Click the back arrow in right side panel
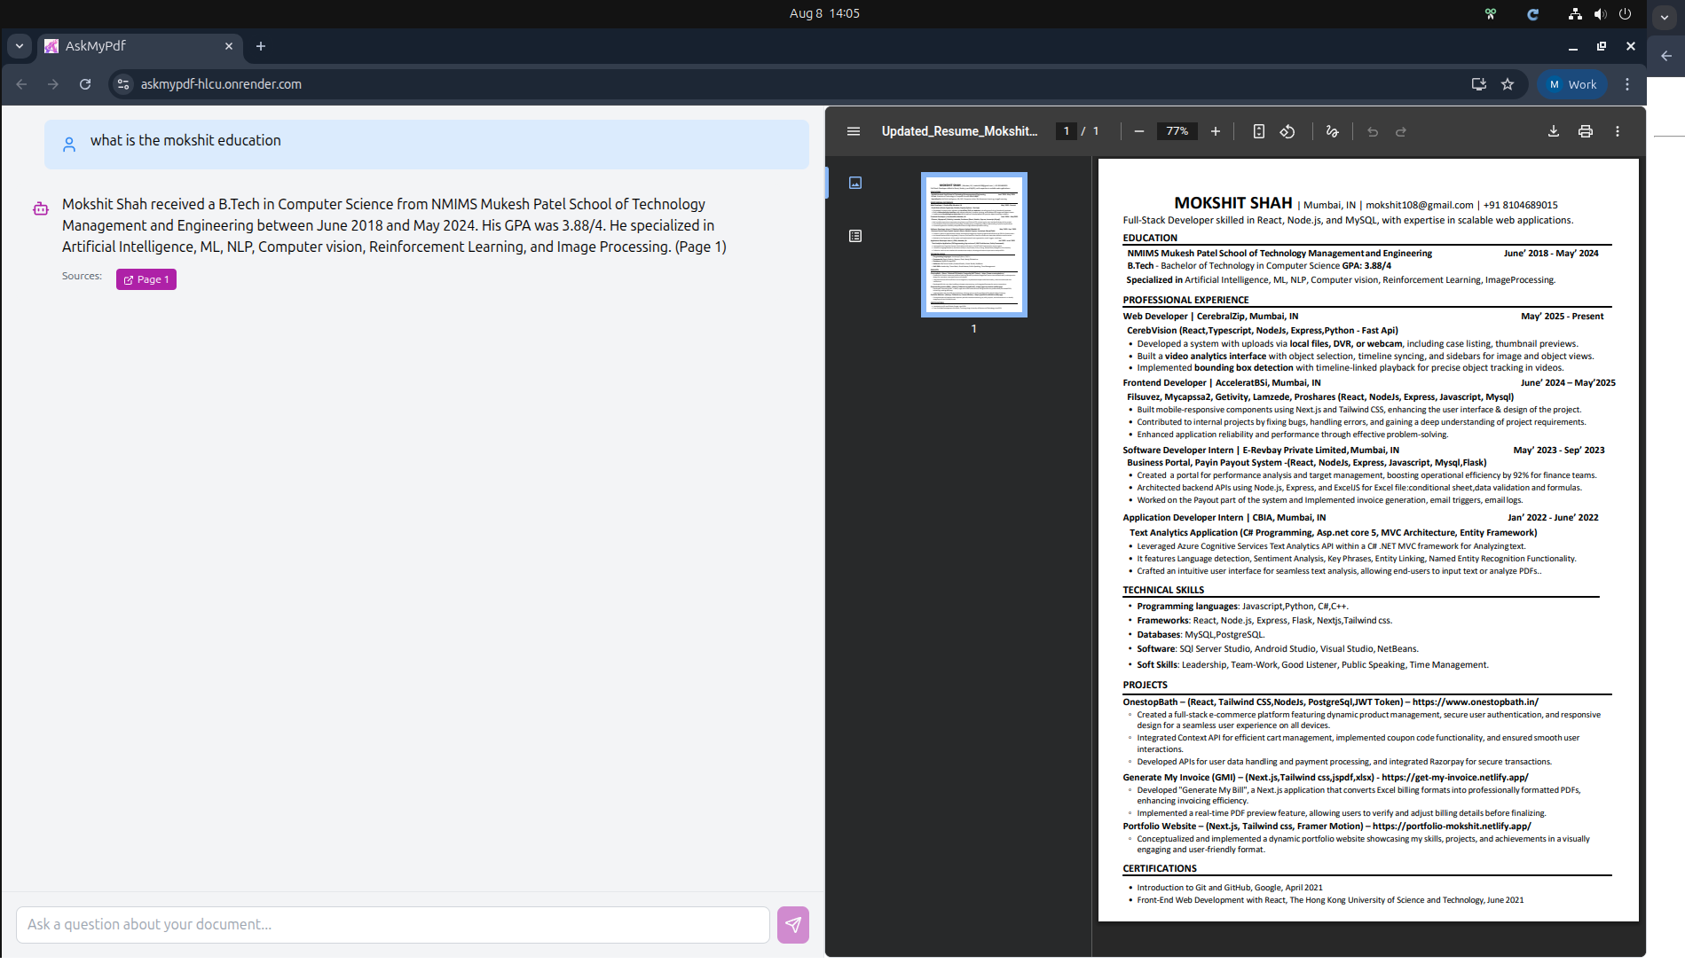The width and height of the screenshot is (1685, 964). [x=1666, y=56]
